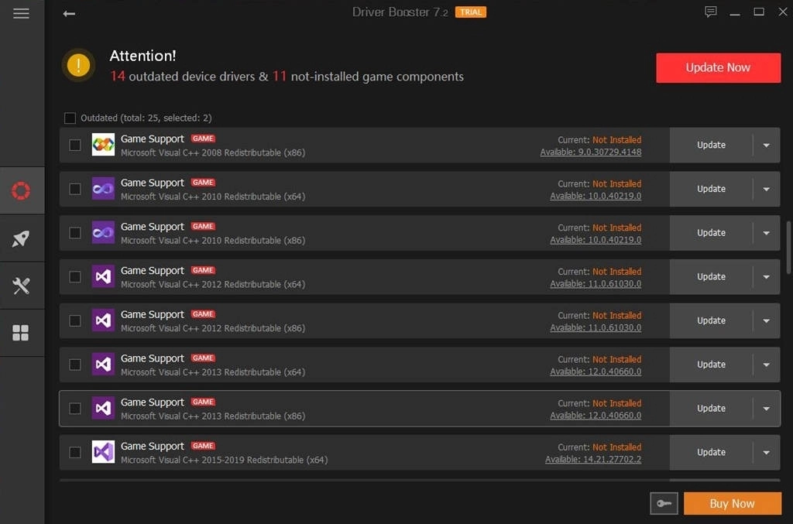Open the Scan section in sidebar

click(x=21, y=190)
